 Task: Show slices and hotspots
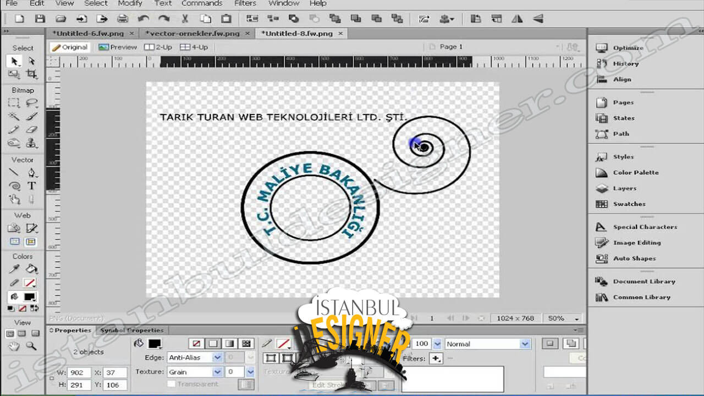coord(31,241)
